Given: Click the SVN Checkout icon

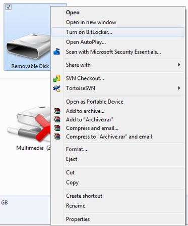Looking at the screenshot, I should click(x=57, y=78).
